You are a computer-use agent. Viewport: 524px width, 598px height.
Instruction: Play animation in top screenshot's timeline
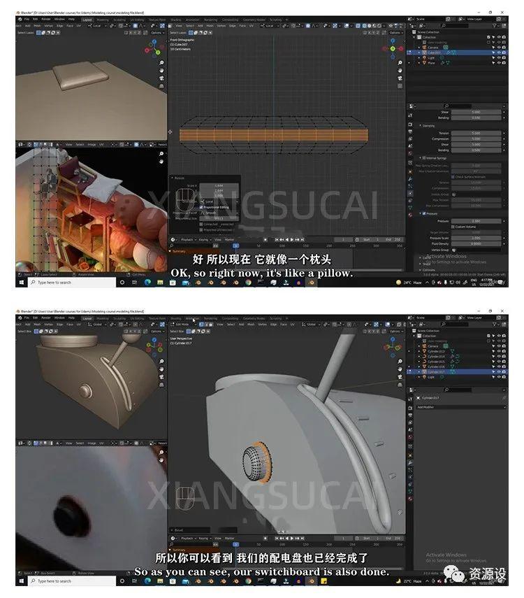[x=292, y=239]
